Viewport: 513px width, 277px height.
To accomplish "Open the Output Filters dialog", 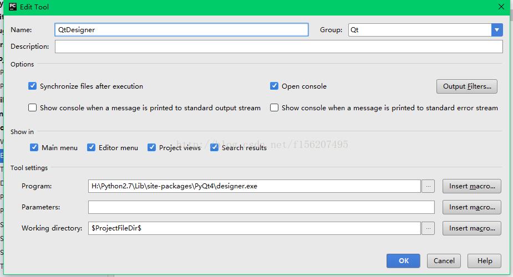I will coord(467,86).
